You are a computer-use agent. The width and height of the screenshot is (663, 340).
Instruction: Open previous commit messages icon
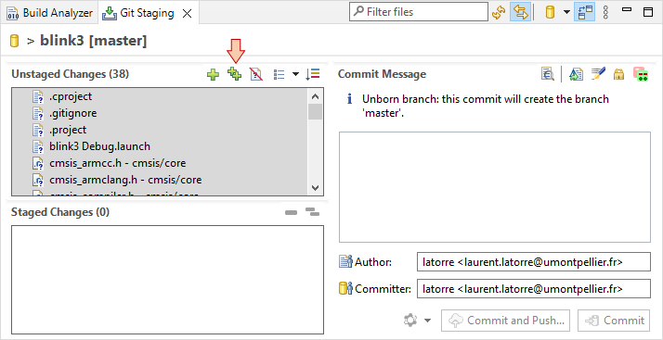[x=548, y=74]
